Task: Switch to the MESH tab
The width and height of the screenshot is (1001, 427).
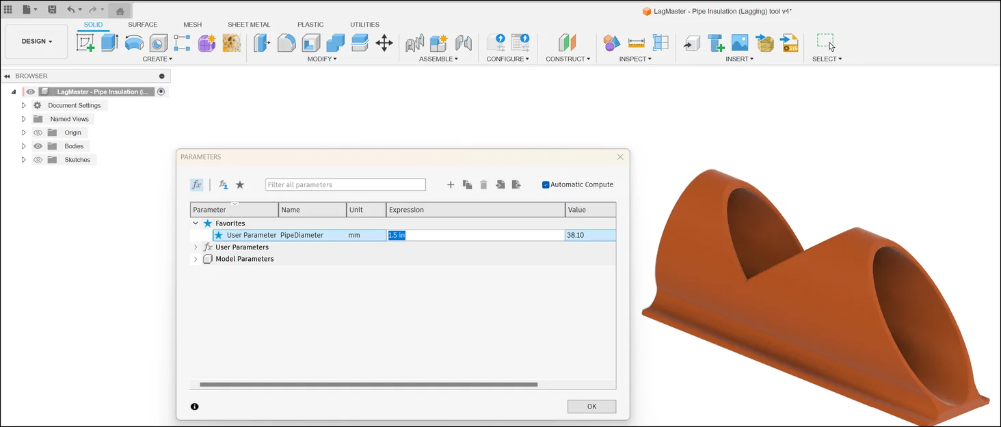Action: 192,25
